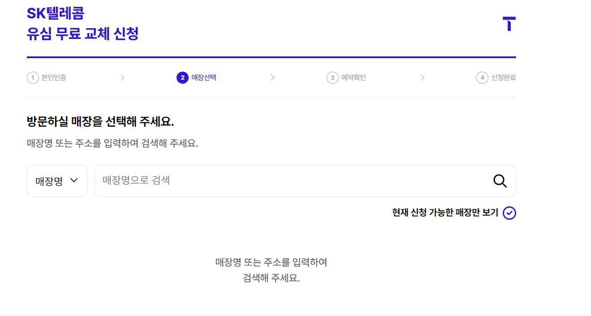Screen dimensions: 591x316
Task: Select step 2 매장선택
Action: point(196,78)
